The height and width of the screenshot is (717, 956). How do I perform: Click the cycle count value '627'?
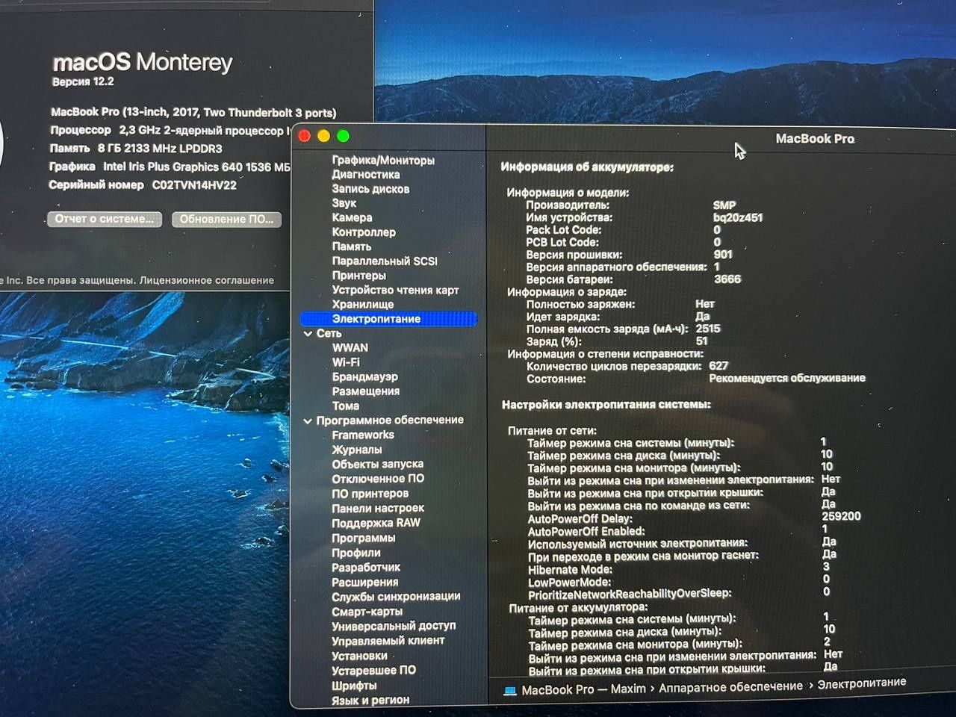(718, 365)
